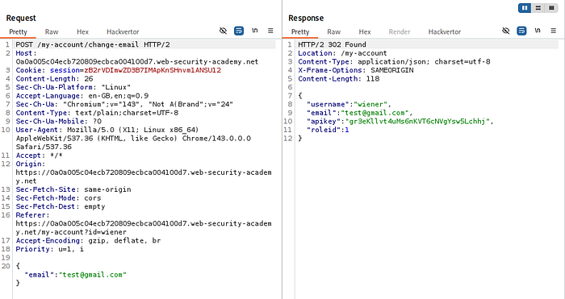Viewport: 565px width, 299px height.
Task: Open the Response Render tab
Action: (400, 31)
